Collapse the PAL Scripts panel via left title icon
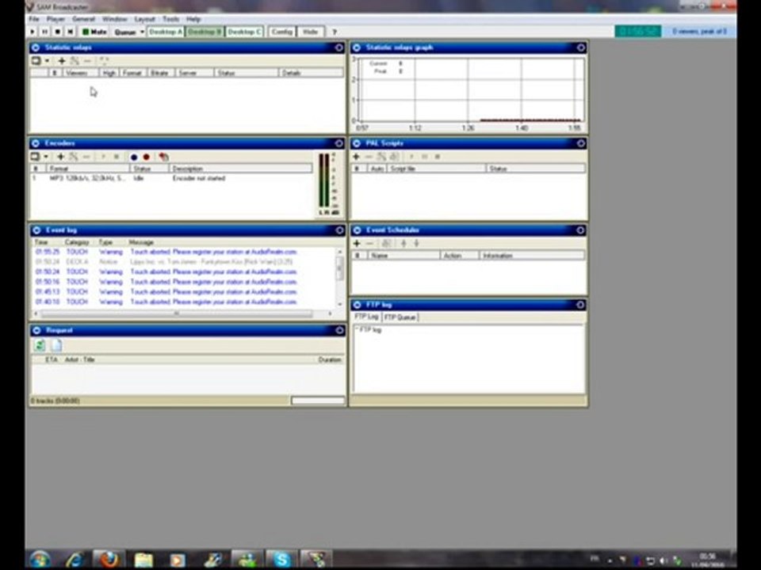761x570 pixels. [x=357, y=143]
